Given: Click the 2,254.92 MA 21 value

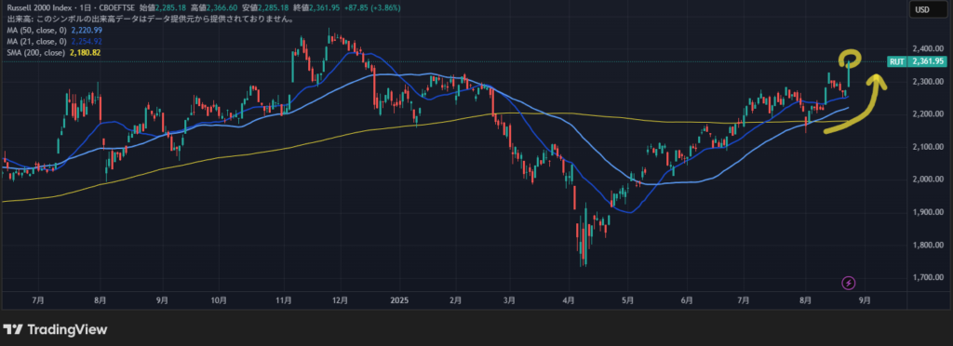Looking at the screenshot, I should tap(87, 41).
